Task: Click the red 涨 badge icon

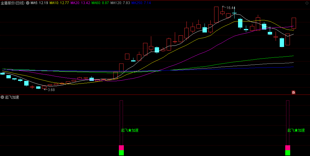Action: click(294, 92)
